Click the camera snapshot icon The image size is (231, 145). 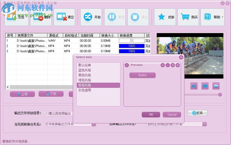(x=205, y=86)
